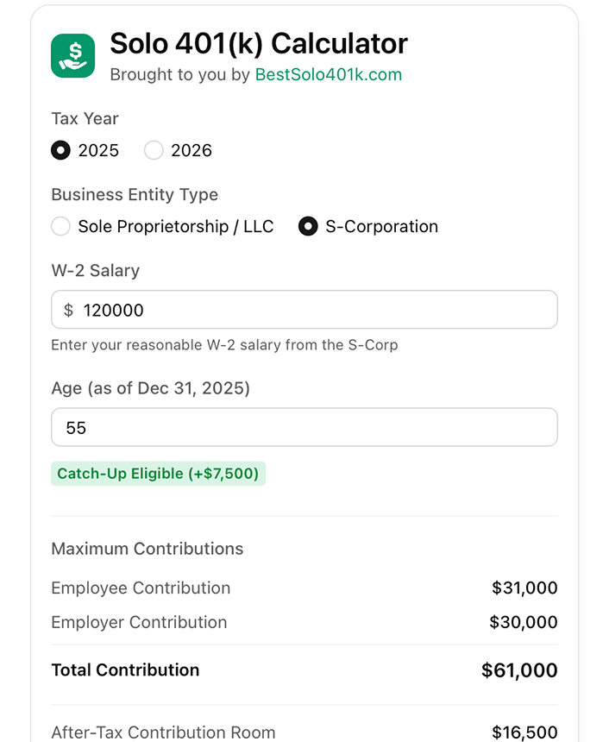The image size is (609, 742).
Task: Click the Catch-Up Eligible badge
Action: point(158,474)
